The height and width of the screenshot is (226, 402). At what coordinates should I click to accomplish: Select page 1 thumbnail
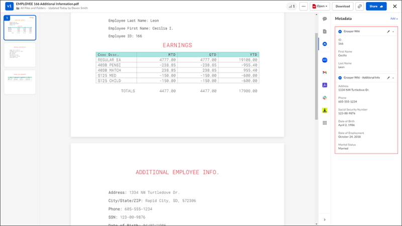click(20, 28)
